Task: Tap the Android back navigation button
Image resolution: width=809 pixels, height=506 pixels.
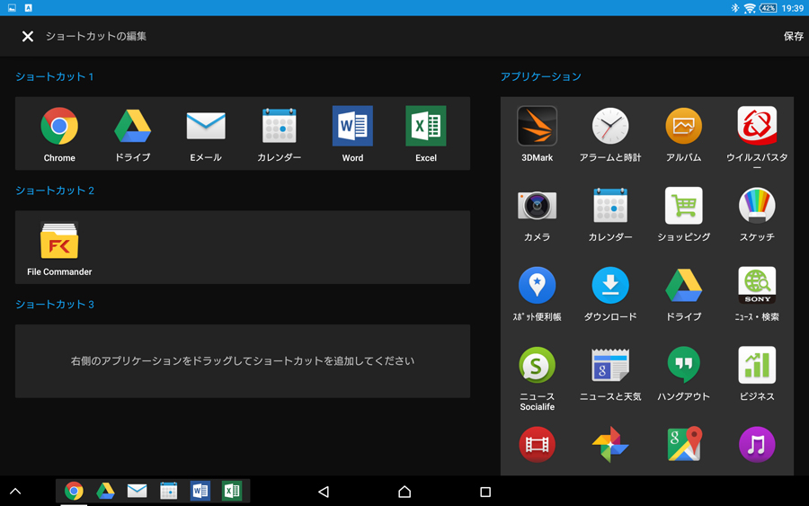Action: [x=324, y=492]
